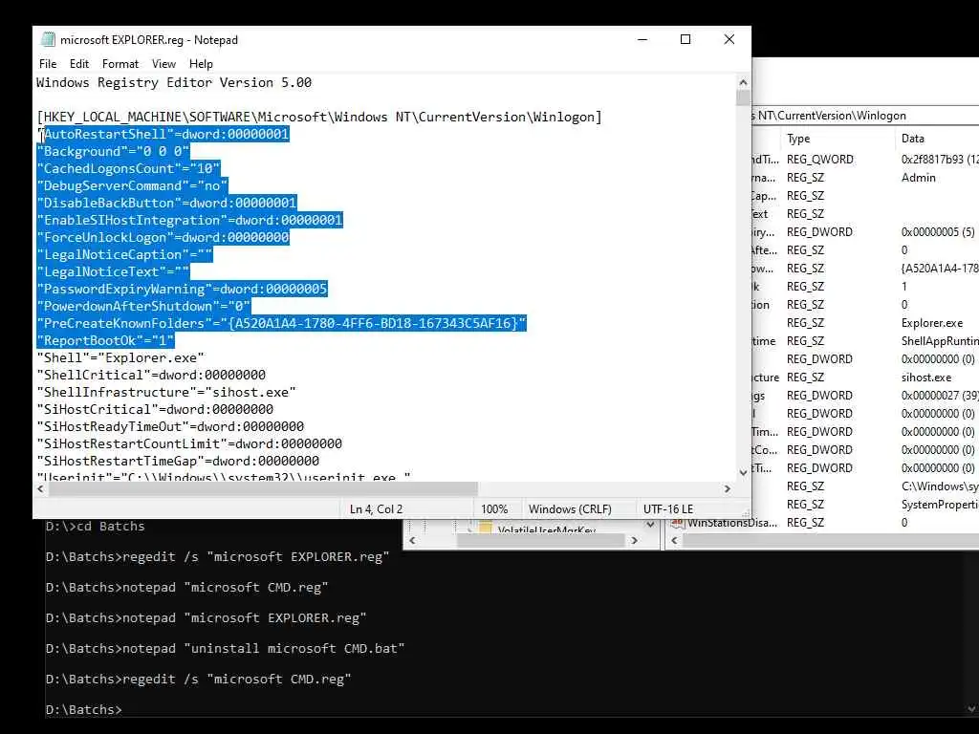
Task: Open the File menu in Notepad
Action: pyautogui.click(x=48, y=64)
